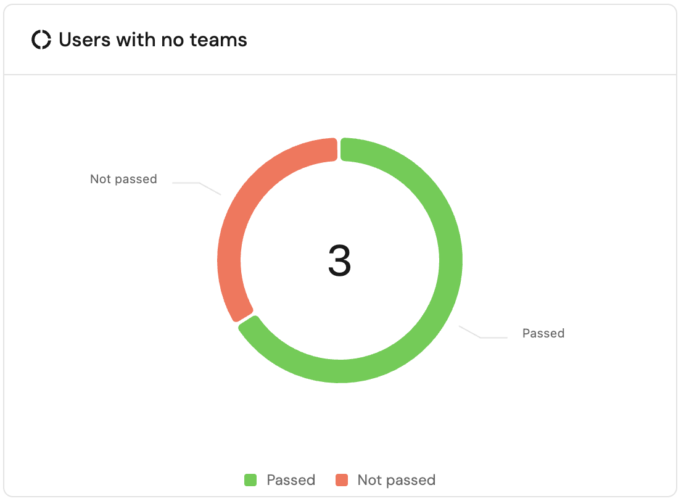Click the 'Not passed' callout label beside chart
This screenshot has width=681, height=501.
pos(123,179)
